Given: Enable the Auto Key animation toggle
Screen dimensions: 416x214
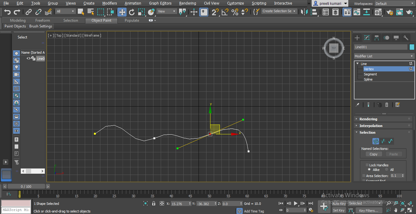Looking at the screenshot, I should (339, 204).
